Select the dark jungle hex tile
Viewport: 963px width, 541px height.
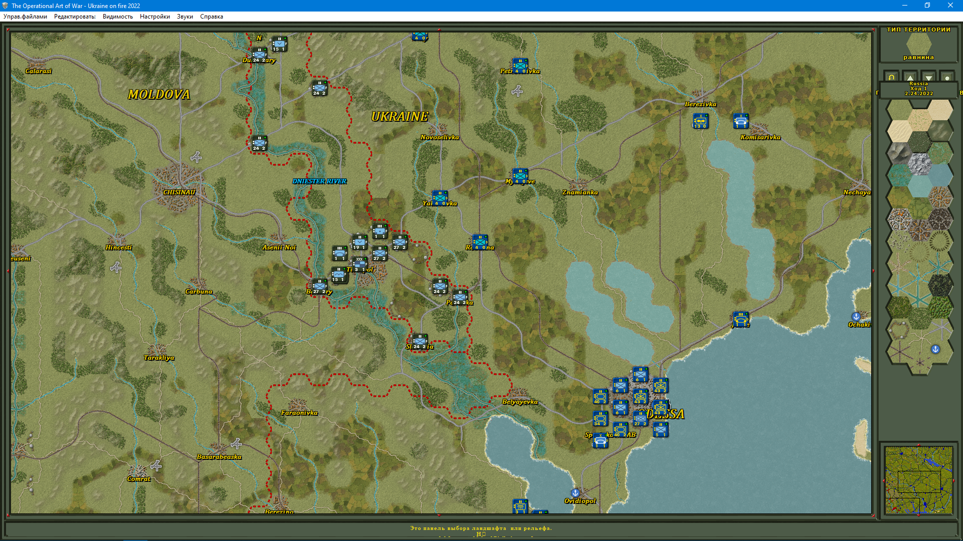click(939, 285)
